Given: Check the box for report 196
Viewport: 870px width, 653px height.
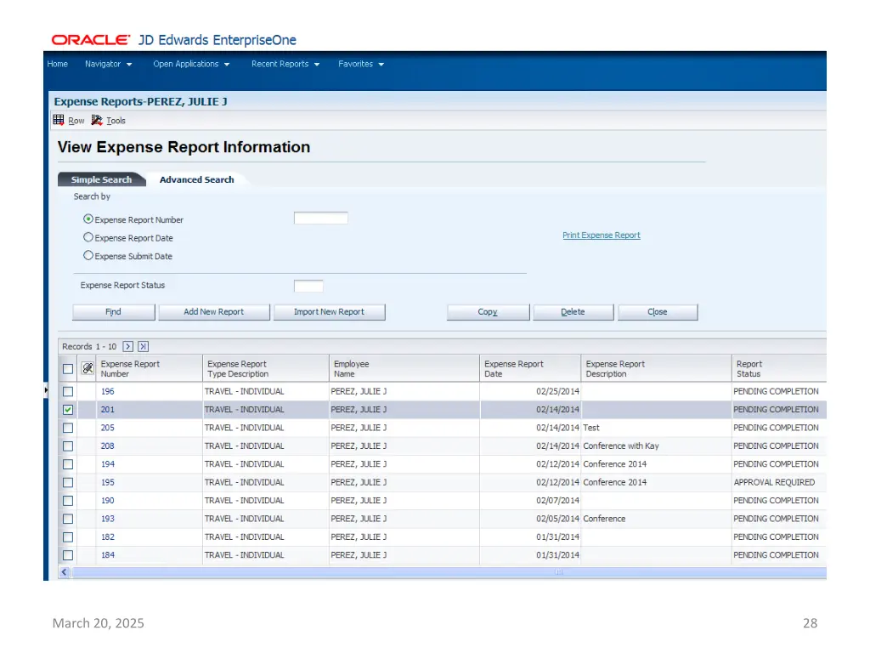Looking at the screenshot, I should [x=68, y=391].
